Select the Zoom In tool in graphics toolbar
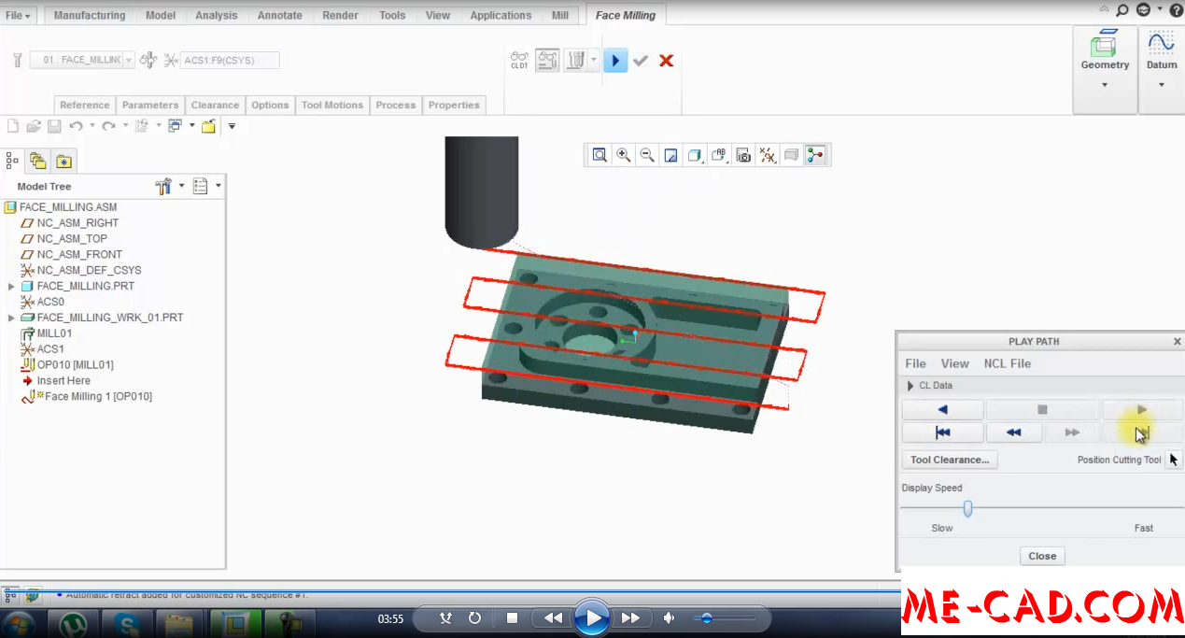Viewport: 1185px width, 638px height. tap(624, 155)
